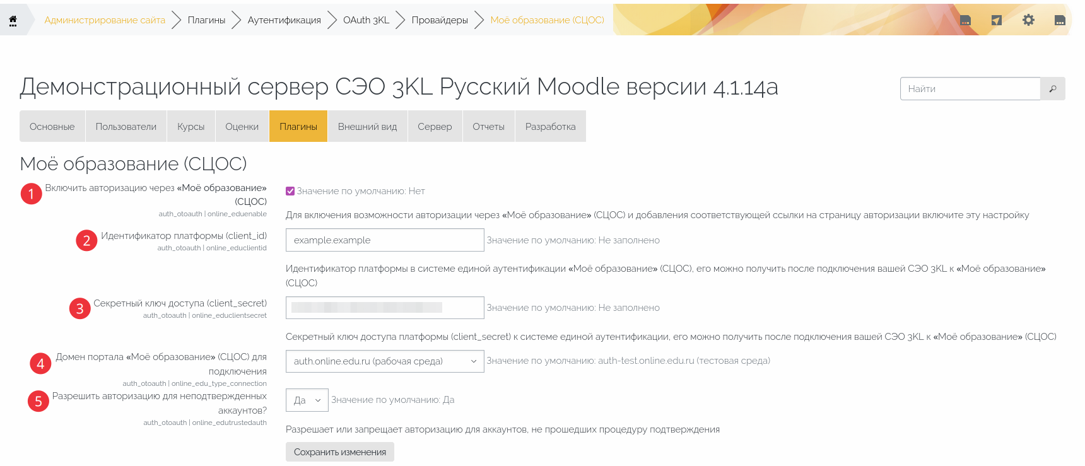Open the Оценки tab
This screenshot has width=1085, height=466.
point(242,126)
